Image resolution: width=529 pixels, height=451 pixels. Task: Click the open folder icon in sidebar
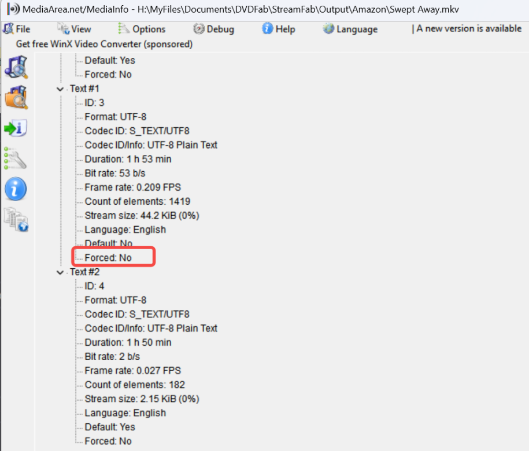pos(16,97)
